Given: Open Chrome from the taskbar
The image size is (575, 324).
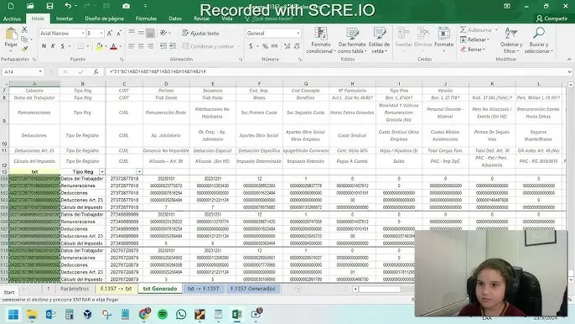Looking at the screenshot, I should point(144,315).
